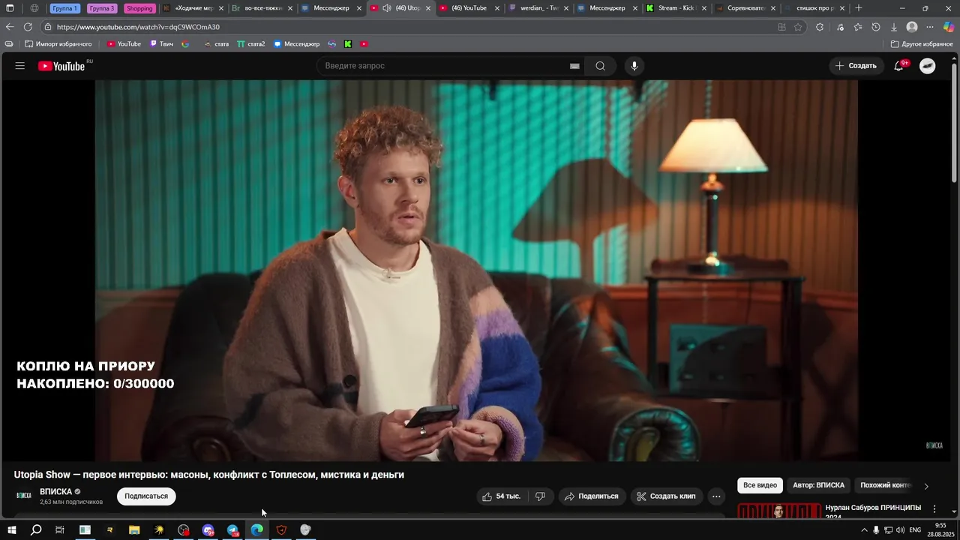Click the video player to pause playback
The image size is (960, 540).
pos(475,270)
